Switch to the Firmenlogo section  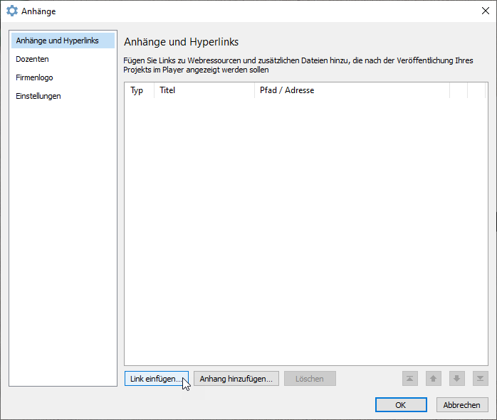(x=34, y=77)
